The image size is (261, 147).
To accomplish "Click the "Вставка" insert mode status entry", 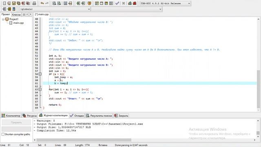I will click(x=103, y=145).
